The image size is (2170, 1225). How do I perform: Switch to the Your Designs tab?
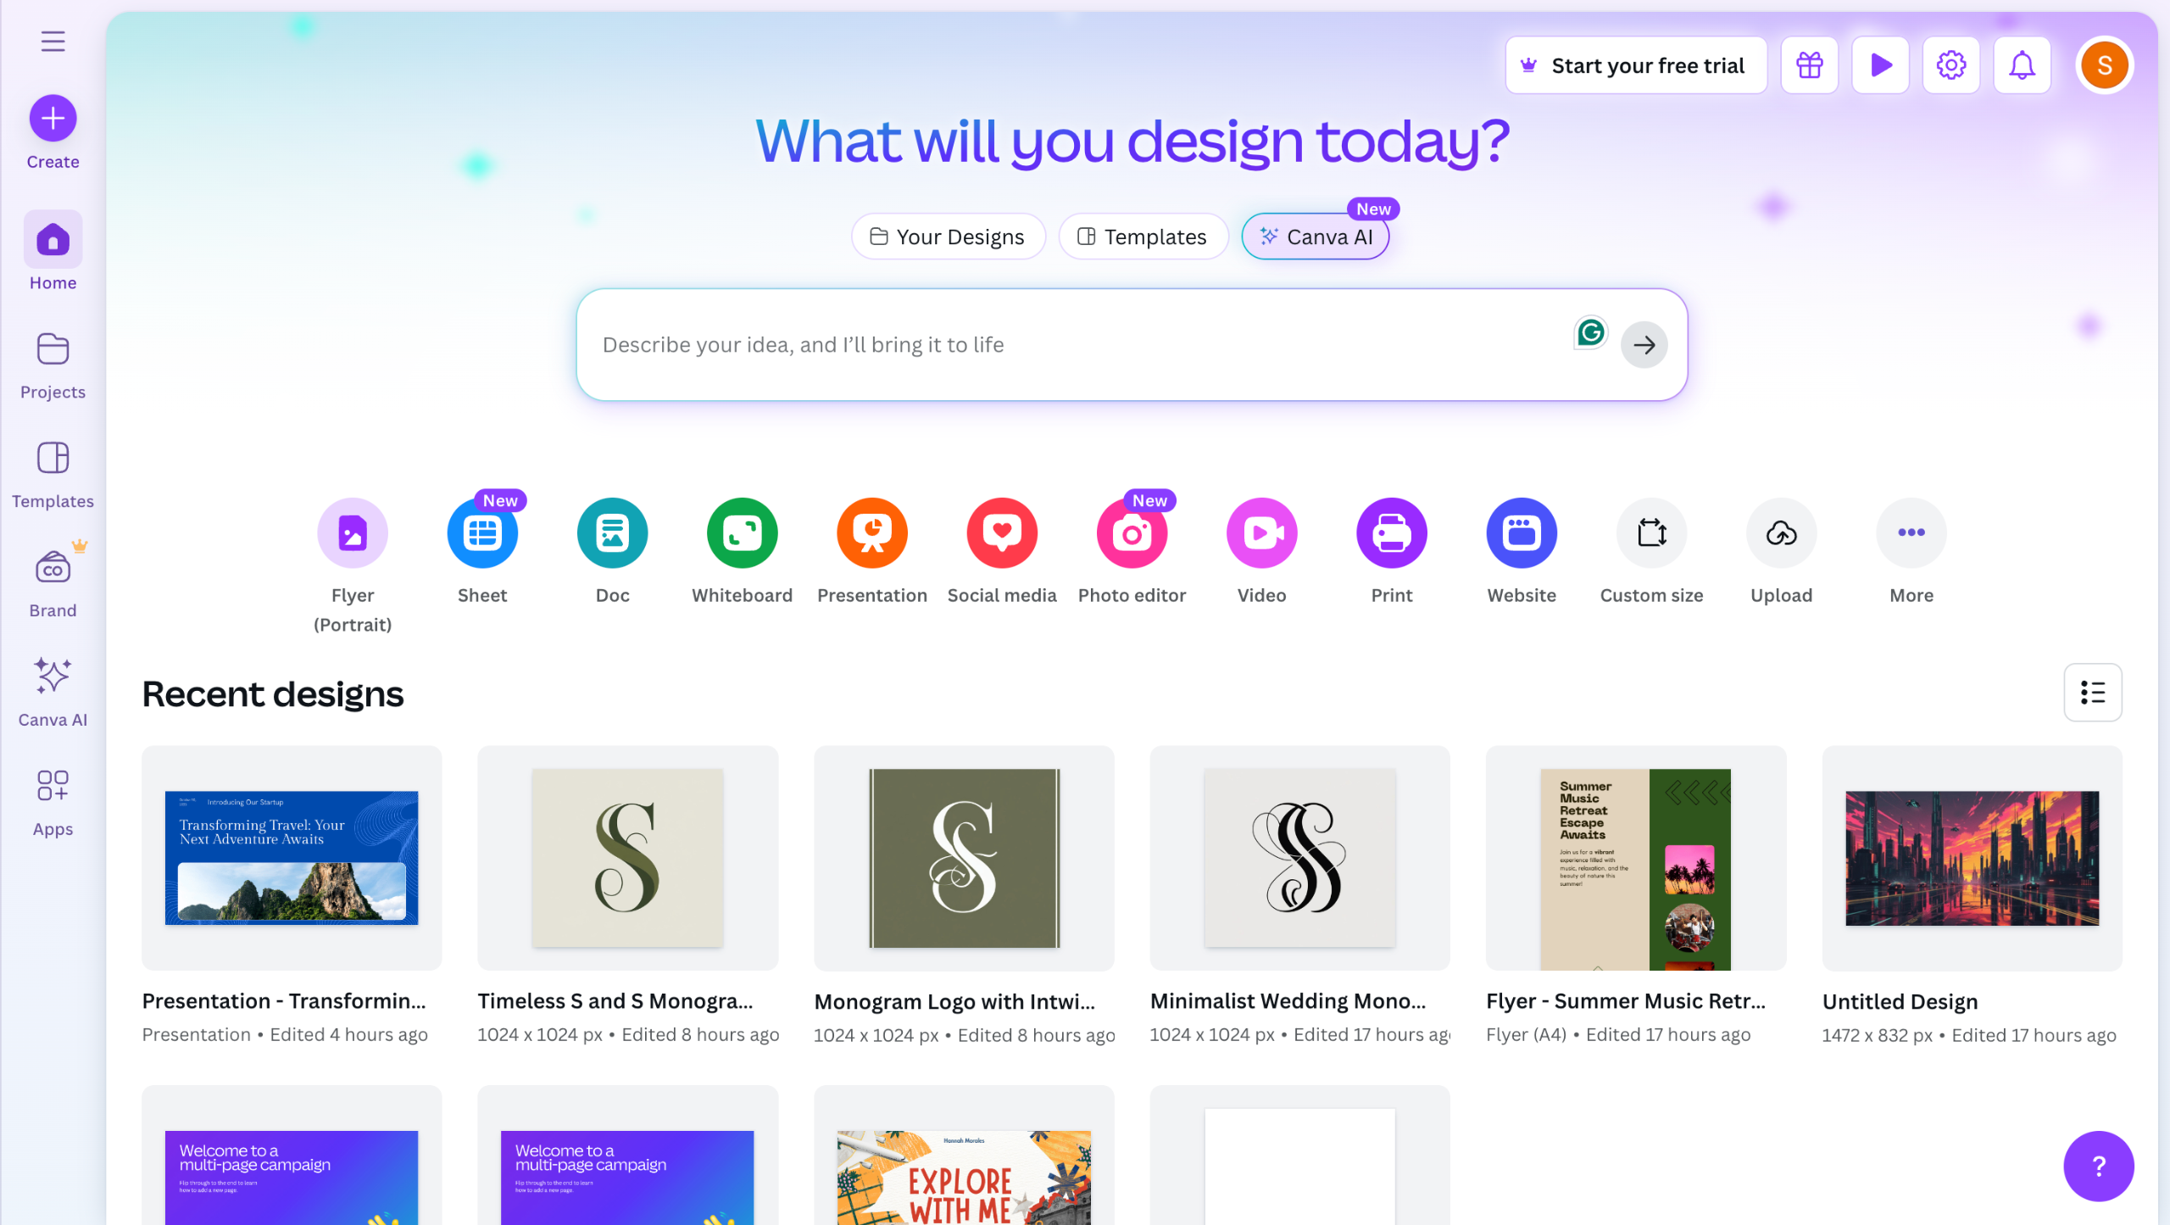click(x=948, y=237)
